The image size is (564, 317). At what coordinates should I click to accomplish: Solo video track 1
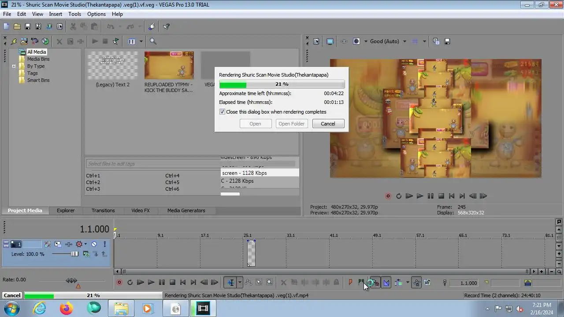point(104,244)
